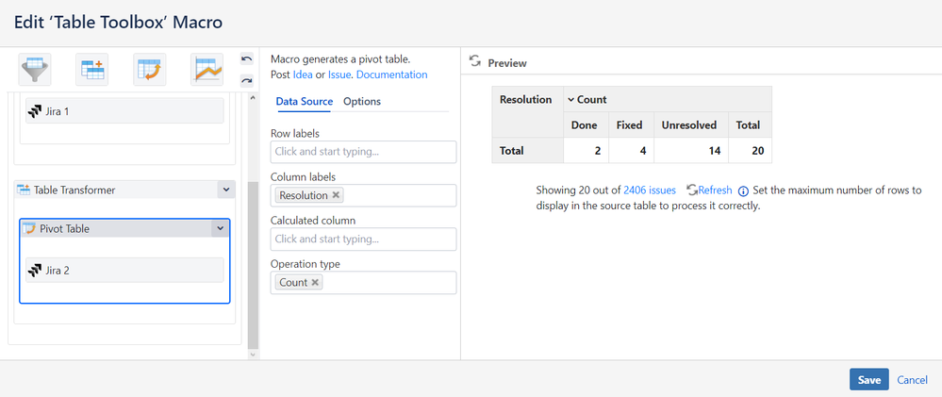
Task: Click the Row labels input field
Action: (x=363, y=151)
